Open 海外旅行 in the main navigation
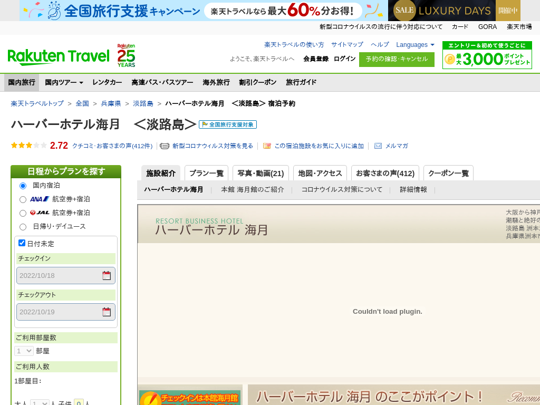Image resolution: width=540 pixels, height=405 pixels. tap(216, 82)
